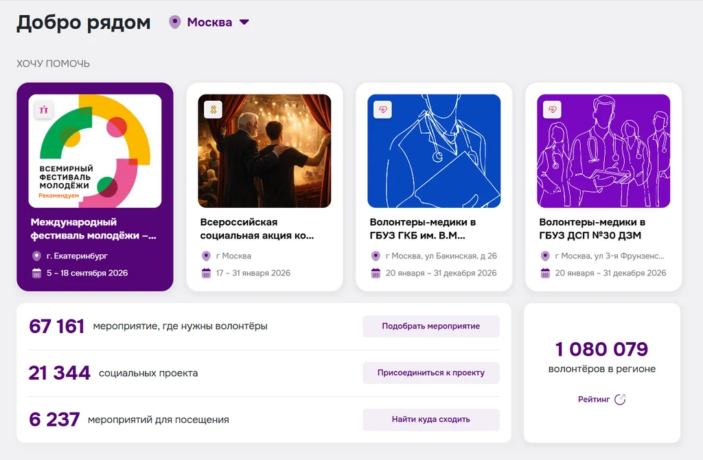
Task: Click the circular arrow icon next to Рейтинг
Action: click(620, 400)
